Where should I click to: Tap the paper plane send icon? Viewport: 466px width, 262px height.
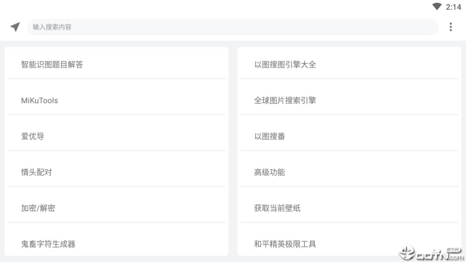(15, 27)
